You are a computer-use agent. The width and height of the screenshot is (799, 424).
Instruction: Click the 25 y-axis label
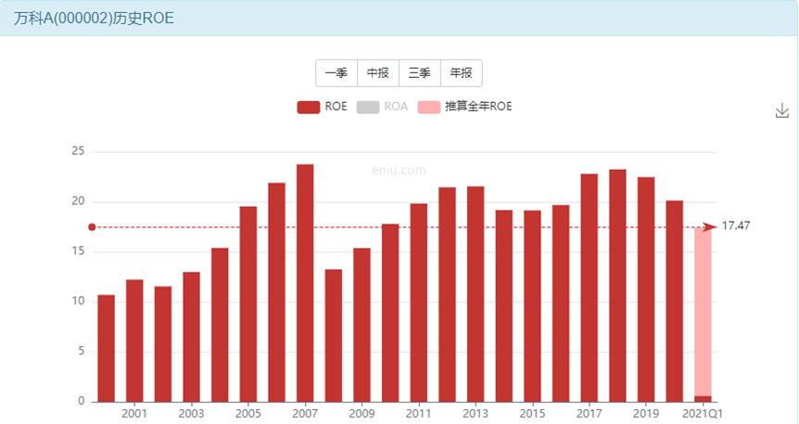[x=78, y=151]
